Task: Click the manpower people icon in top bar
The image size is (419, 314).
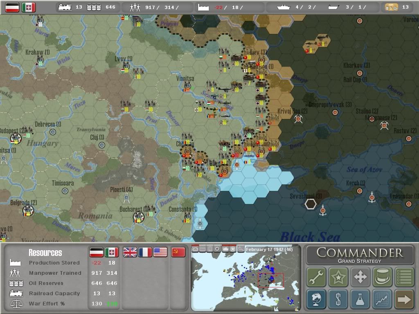Action: pyautogui.click(x=135, y=7)
